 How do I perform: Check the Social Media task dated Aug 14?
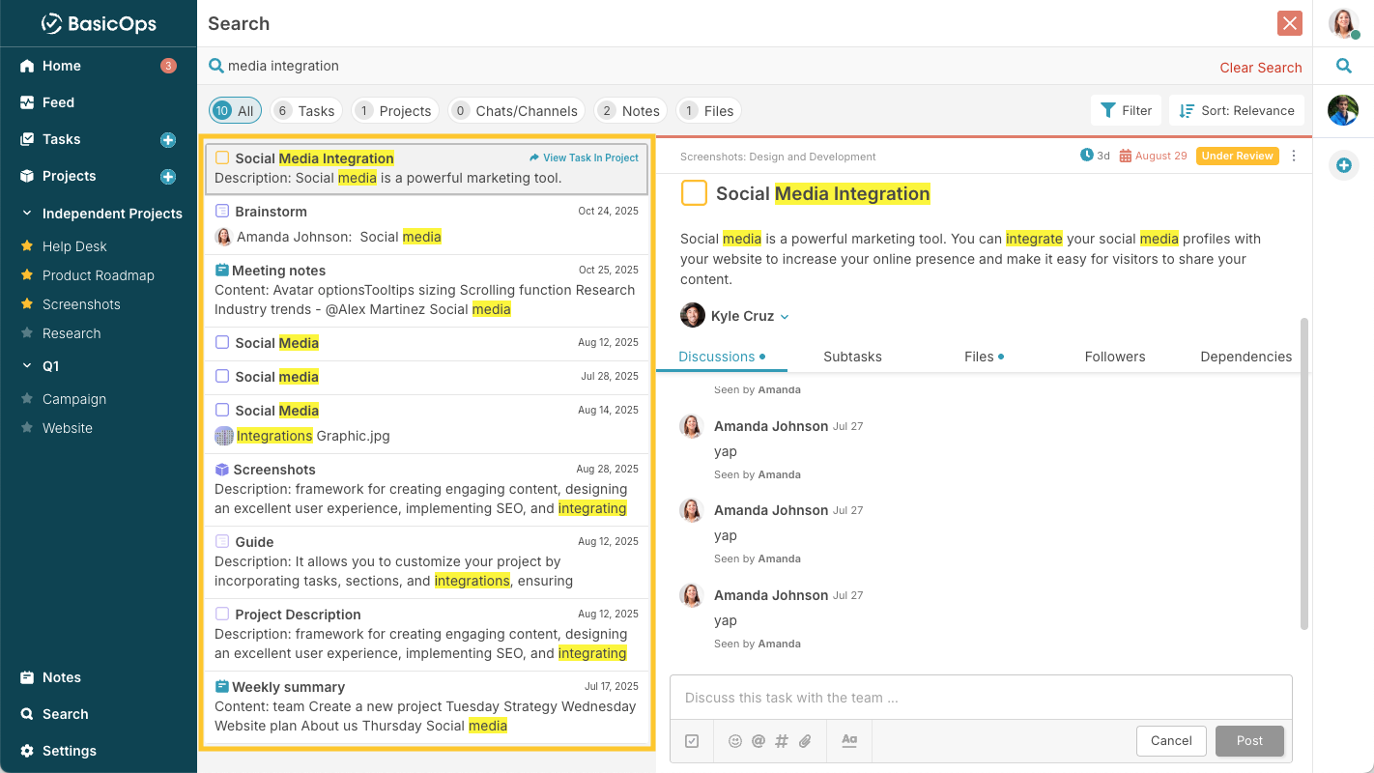222,410
